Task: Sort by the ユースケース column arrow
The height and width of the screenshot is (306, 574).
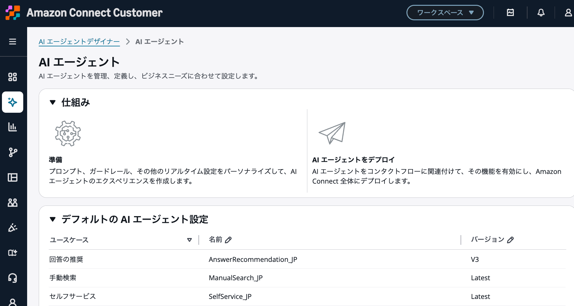Action: click(x=190, y=240)
